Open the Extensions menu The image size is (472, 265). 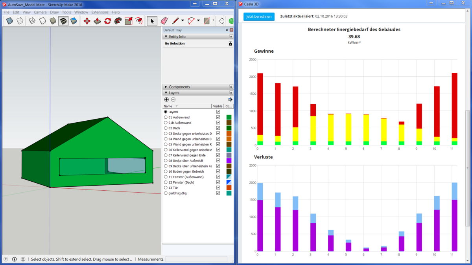tap(100, 12)
